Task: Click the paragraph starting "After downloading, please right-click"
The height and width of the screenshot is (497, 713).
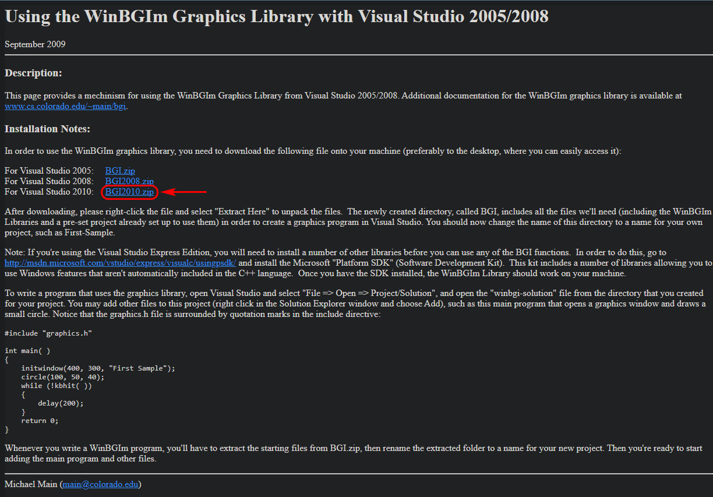Action: 358,222
